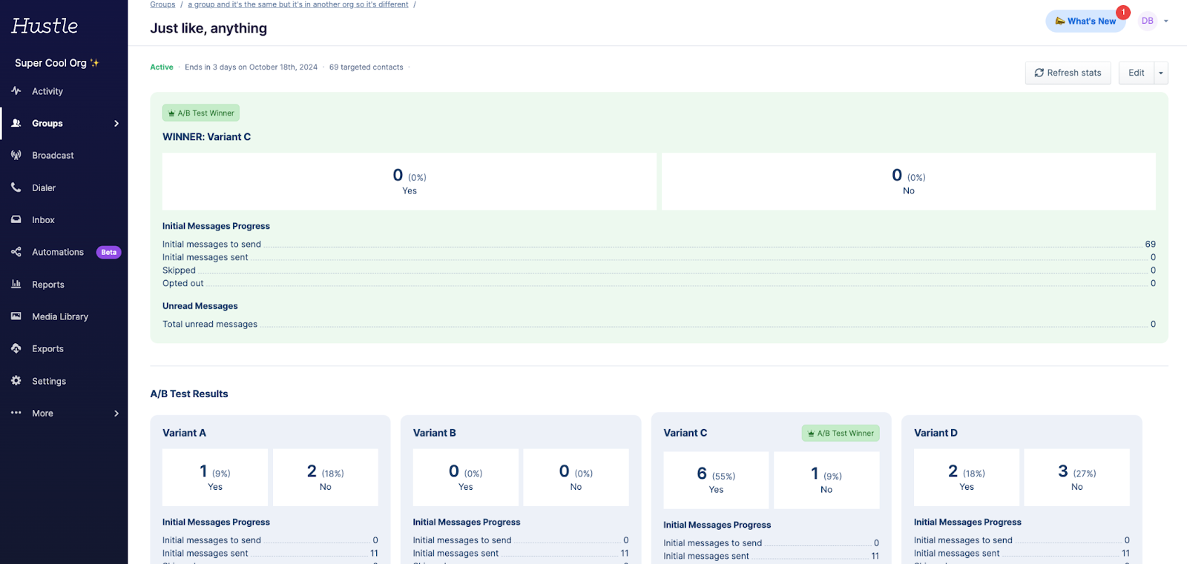The image size is (1187, 564).
Task: Select the Groups people icon
Action: pyautogui.click(x=16, y=123)
